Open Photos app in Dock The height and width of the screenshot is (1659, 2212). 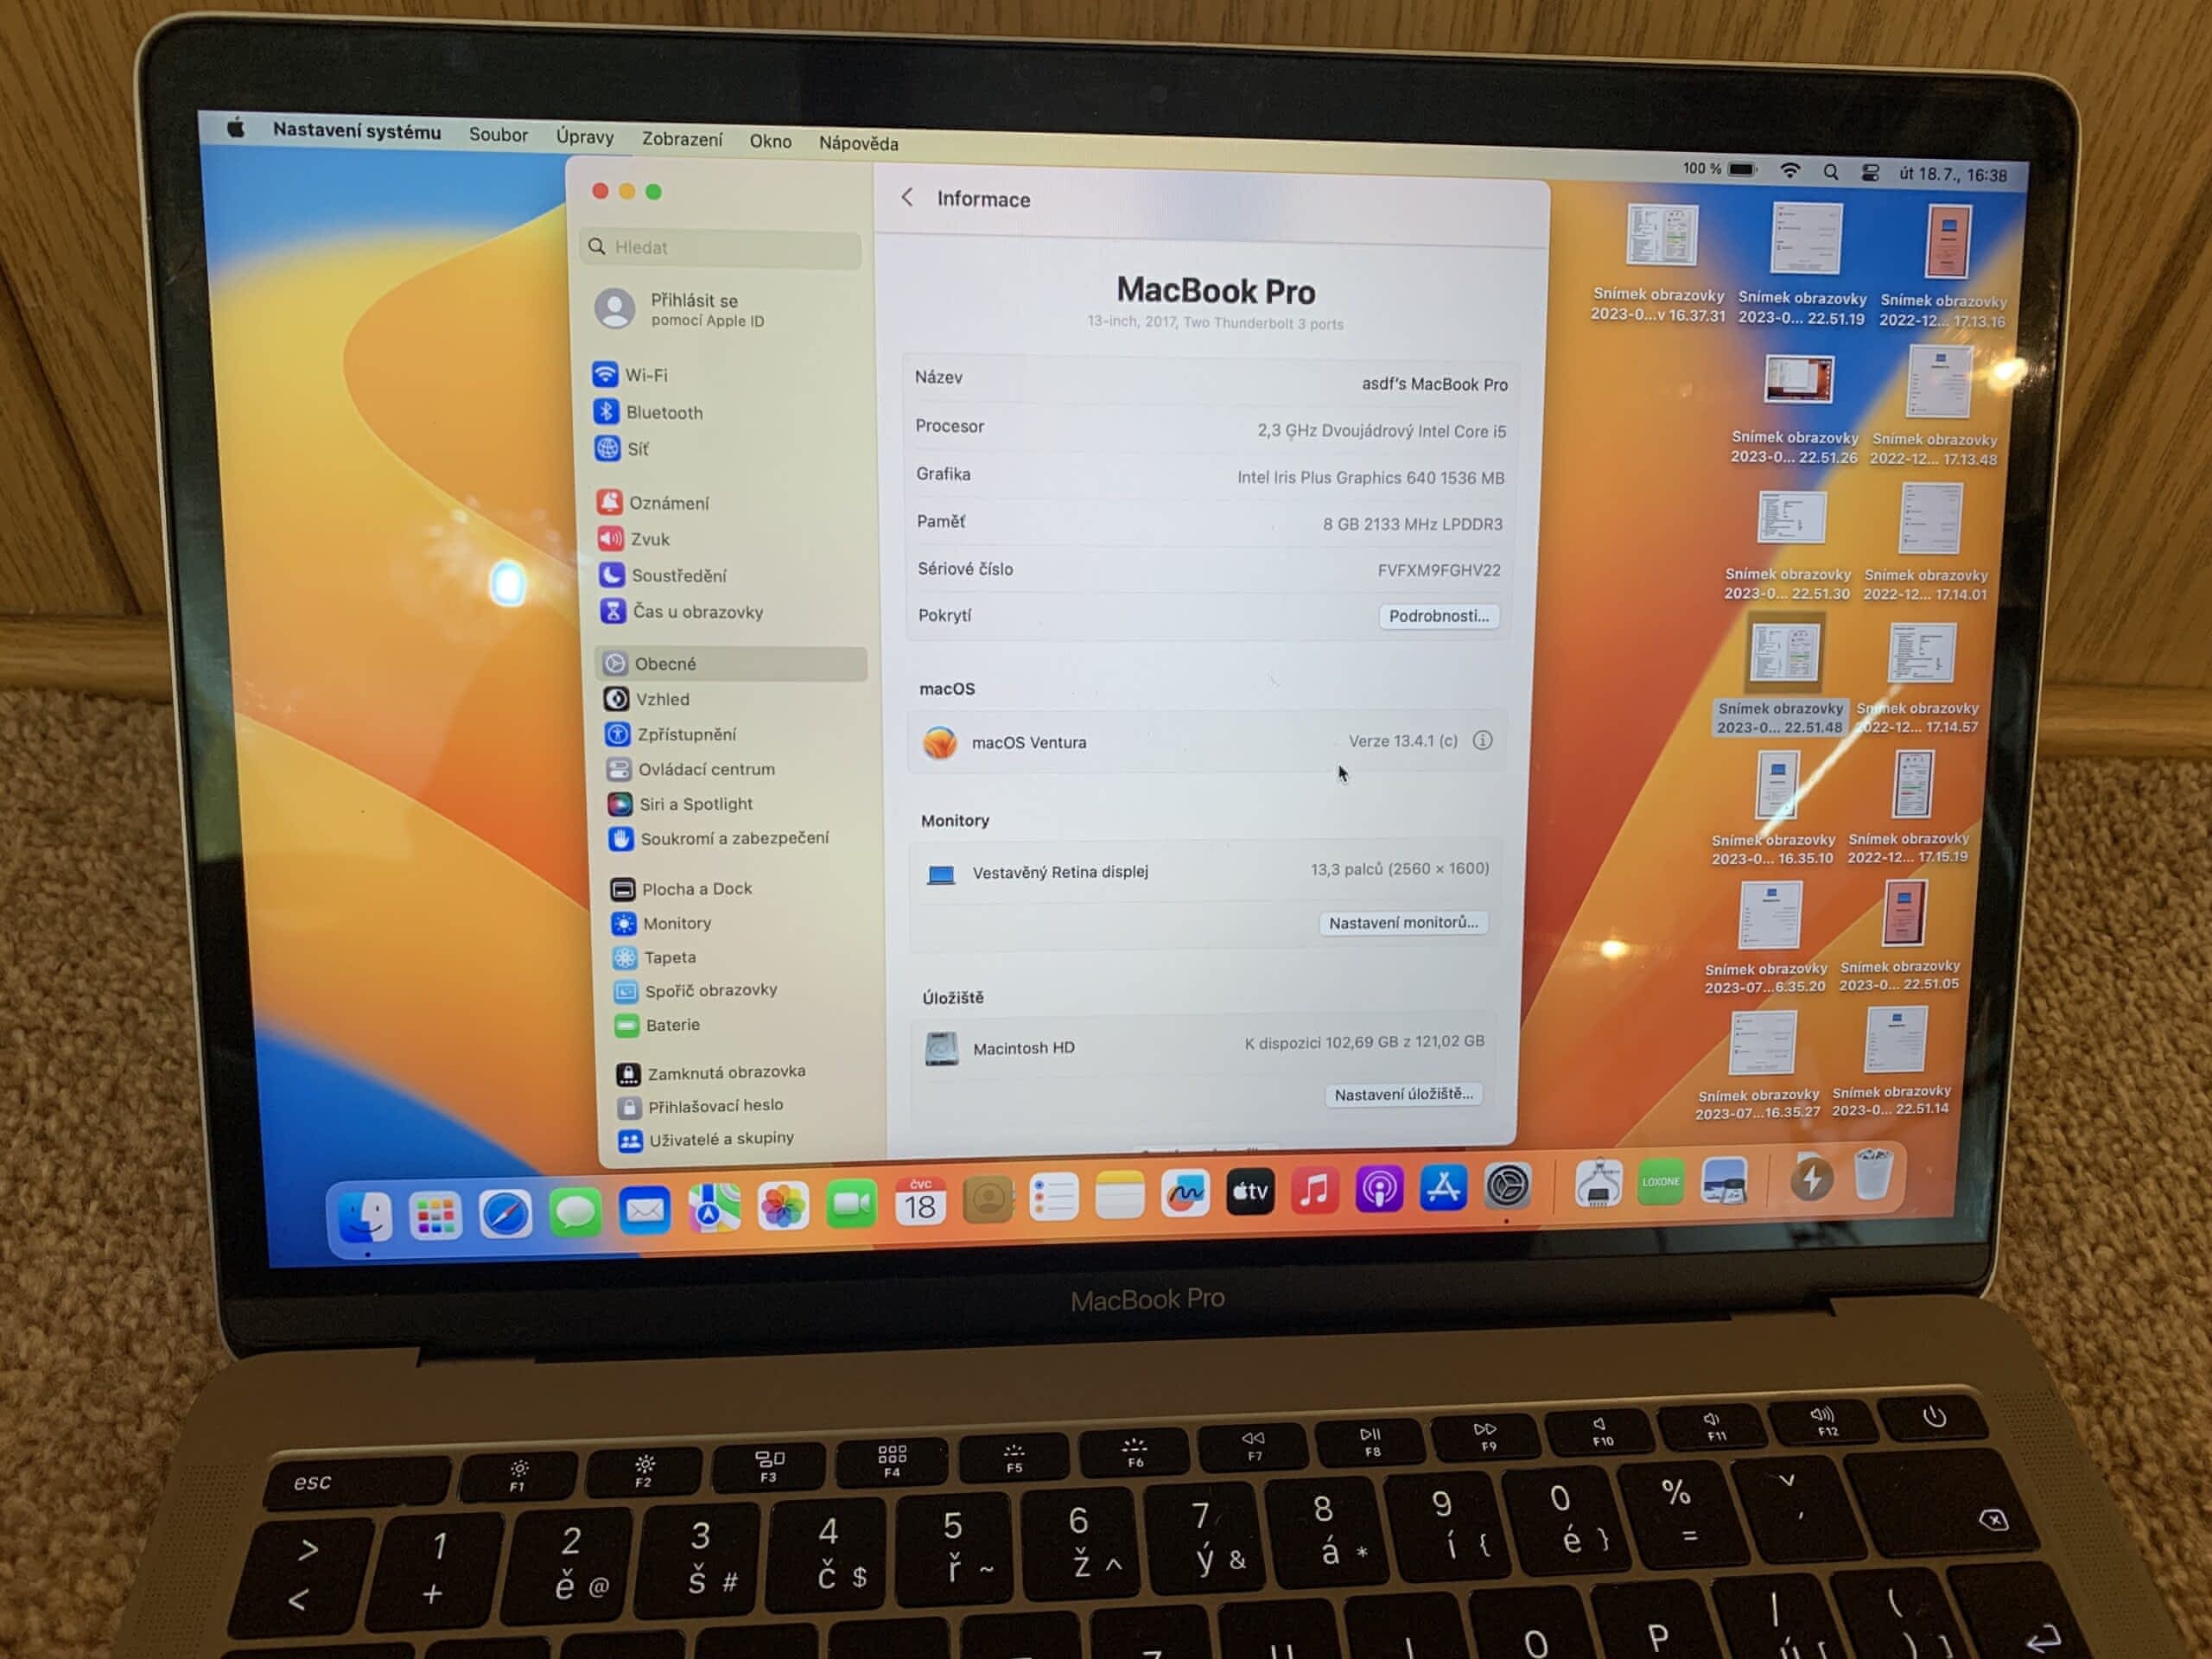click(783, 1207)
